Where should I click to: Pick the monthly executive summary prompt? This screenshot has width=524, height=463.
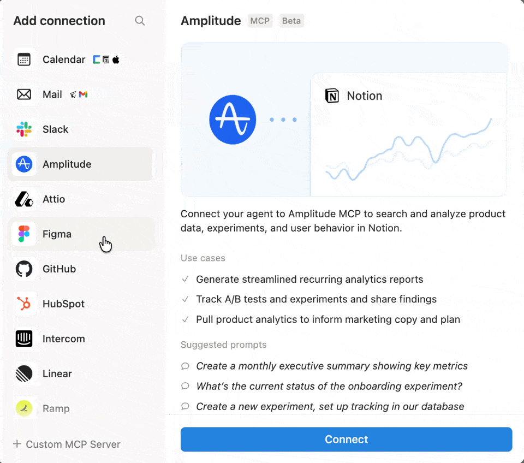tap(331, 366)
